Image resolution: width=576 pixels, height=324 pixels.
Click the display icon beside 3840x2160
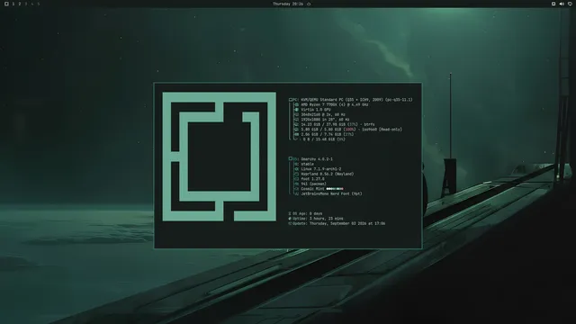pyautogui.click(x=296, y=114)
